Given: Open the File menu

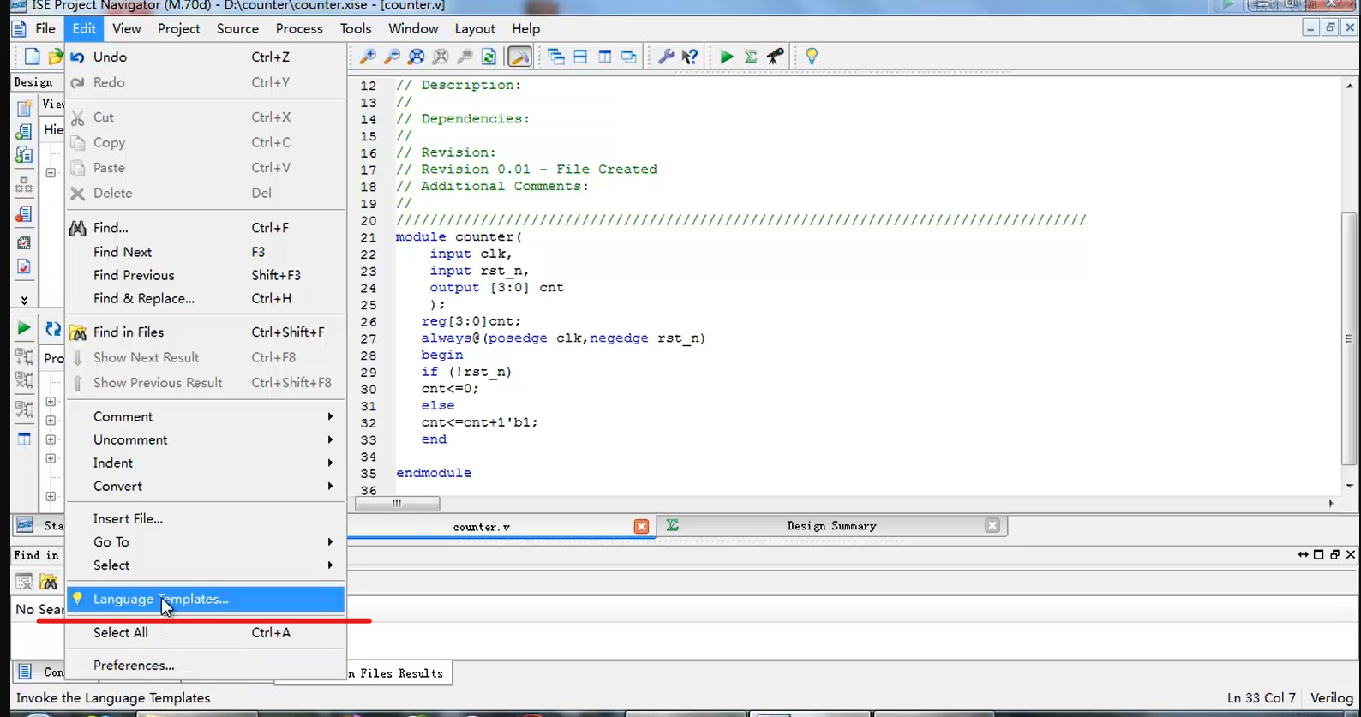Looking at the screenshot, I should tap(45, 28).
